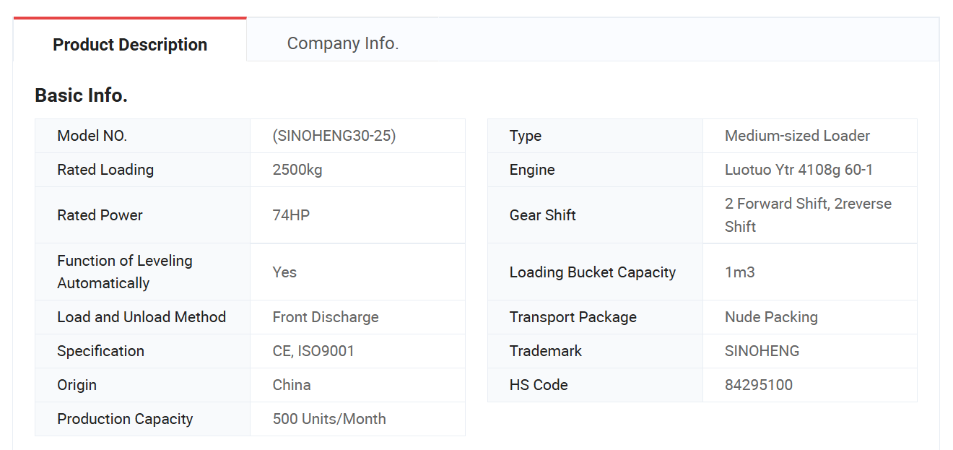Click the Rated Power label
Screen dimensions: 953x450
click(x=100, y=215)
